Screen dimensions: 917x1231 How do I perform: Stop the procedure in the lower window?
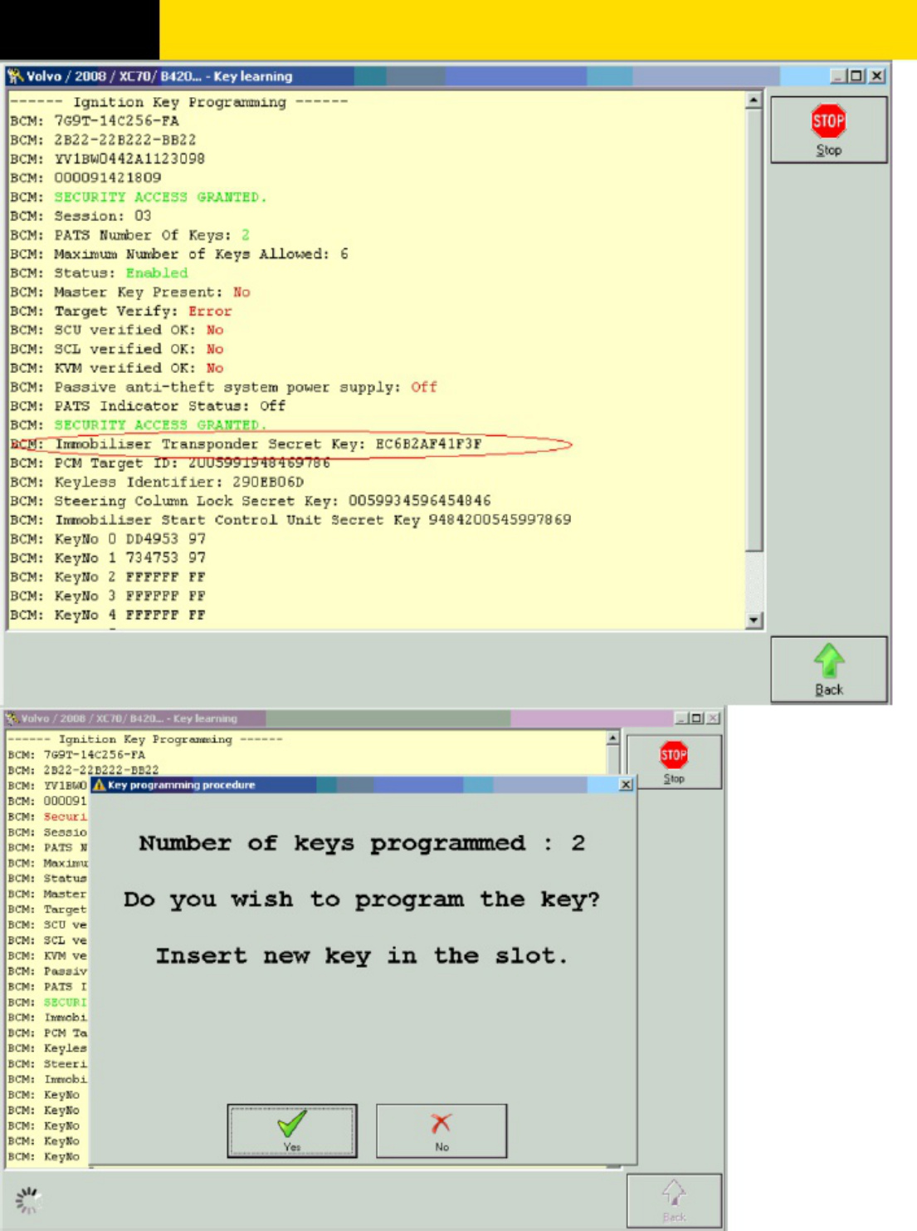tap(674, 762)
